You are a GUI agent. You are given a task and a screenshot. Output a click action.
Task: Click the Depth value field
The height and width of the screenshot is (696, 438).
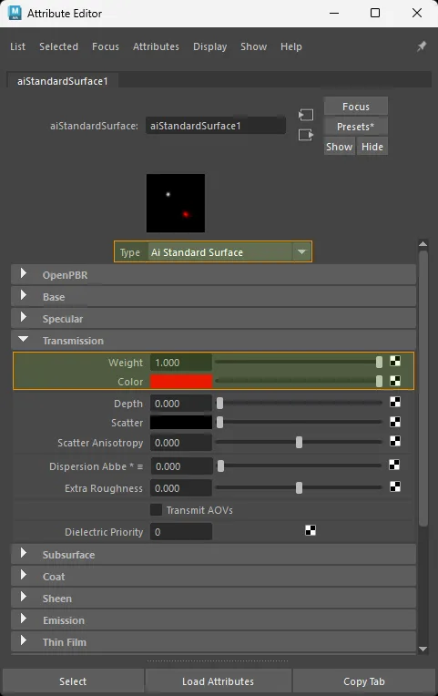tap(181, 404)
